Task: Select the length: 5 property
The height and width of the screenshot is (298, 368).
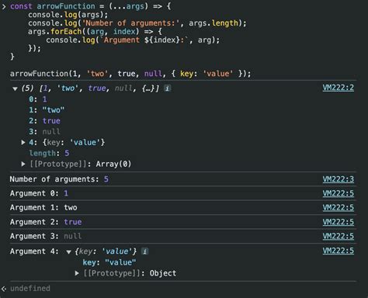Action: (x=49, y=153)
